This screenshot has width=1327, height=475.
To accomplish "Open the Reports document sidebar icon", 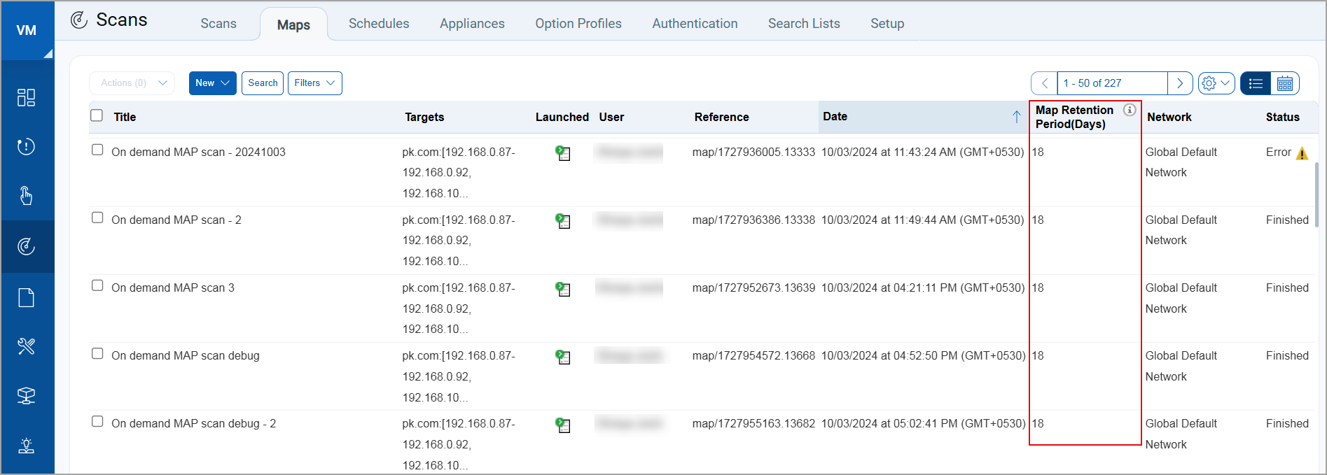I will [x=27, y=297].
